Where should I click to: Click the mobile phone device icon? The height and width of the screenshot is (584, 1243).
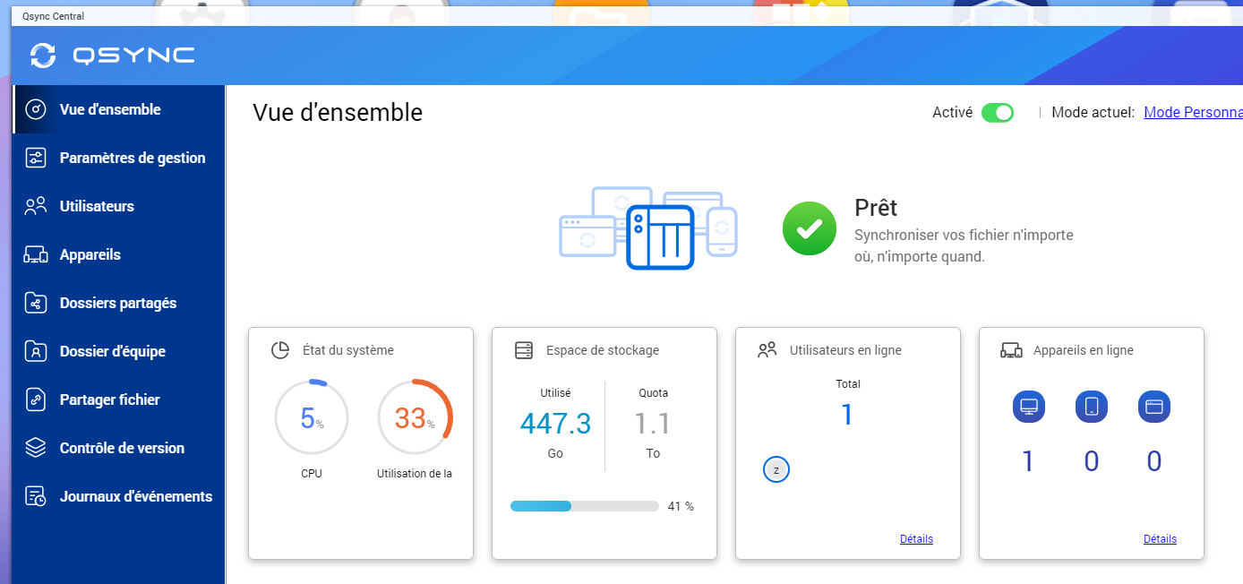(1092, 407)
